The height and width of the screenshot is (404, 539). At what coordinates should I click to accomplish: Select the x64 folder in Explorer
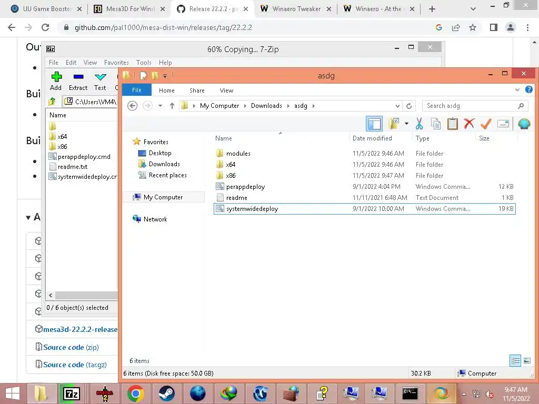point(231,165)
